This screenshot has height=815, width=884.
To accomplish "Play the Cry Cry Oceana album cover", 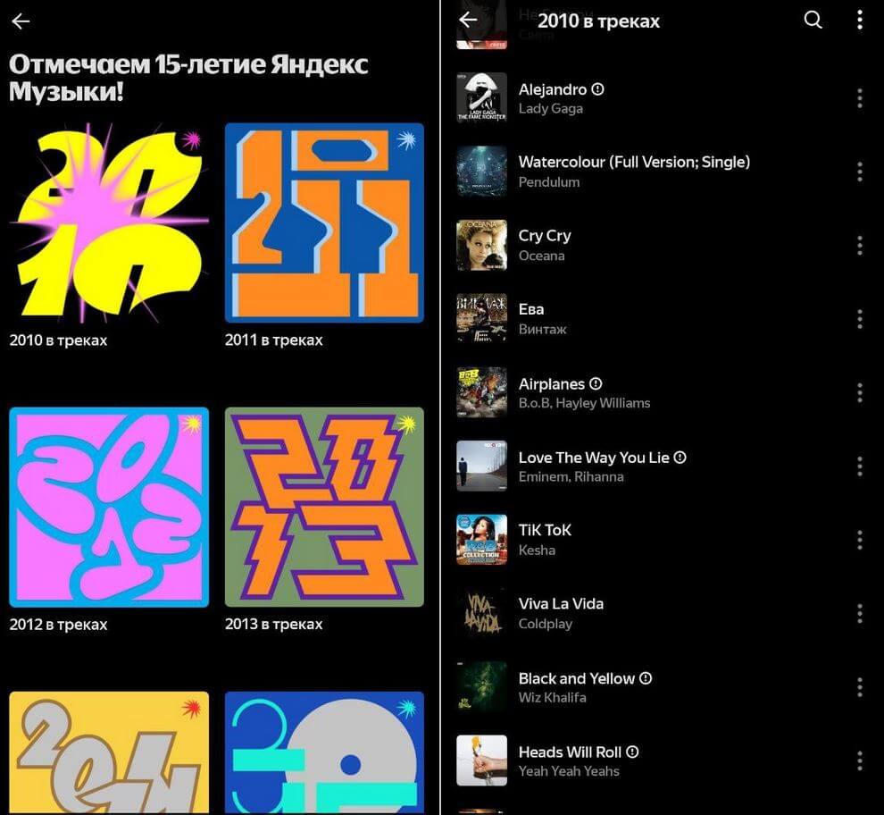I will (x=481, y=245).
